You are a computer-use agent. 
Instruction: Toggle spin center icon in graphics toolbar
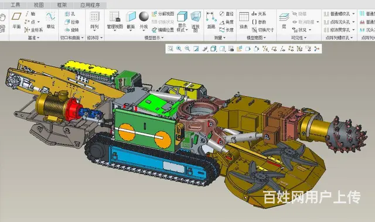tap(317, 49)
